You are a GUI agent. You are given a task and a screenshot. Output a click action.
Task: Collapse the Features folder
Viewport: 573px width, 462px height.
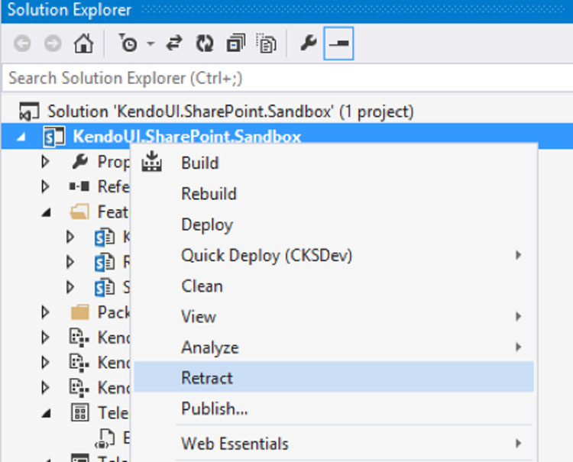coord(46,212)
